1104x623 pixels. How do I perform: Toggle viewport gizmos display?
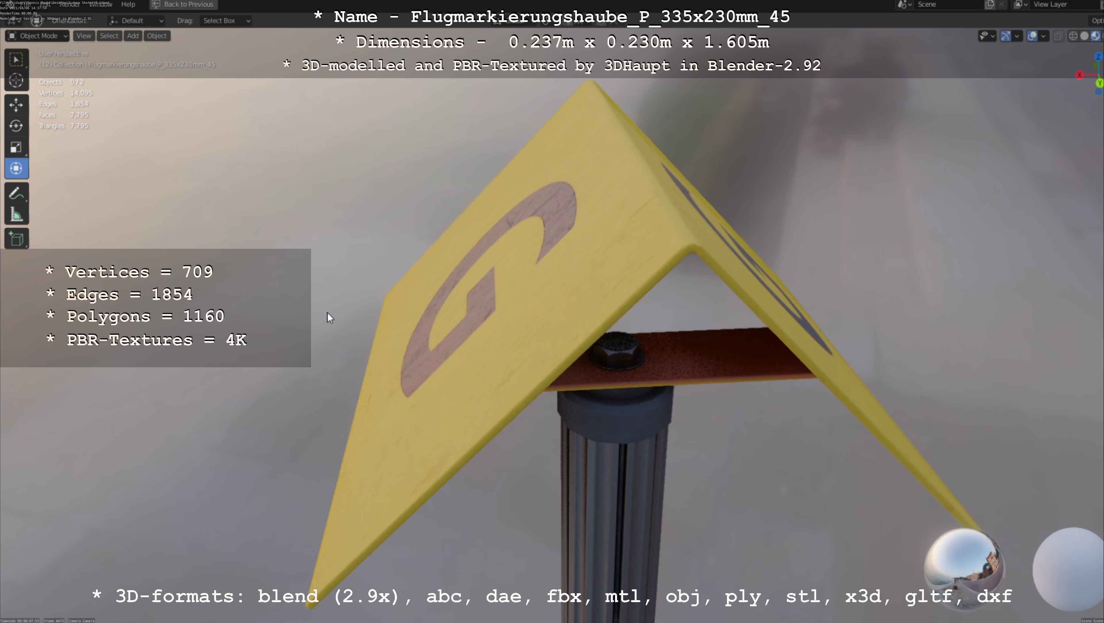point(1005,36)
